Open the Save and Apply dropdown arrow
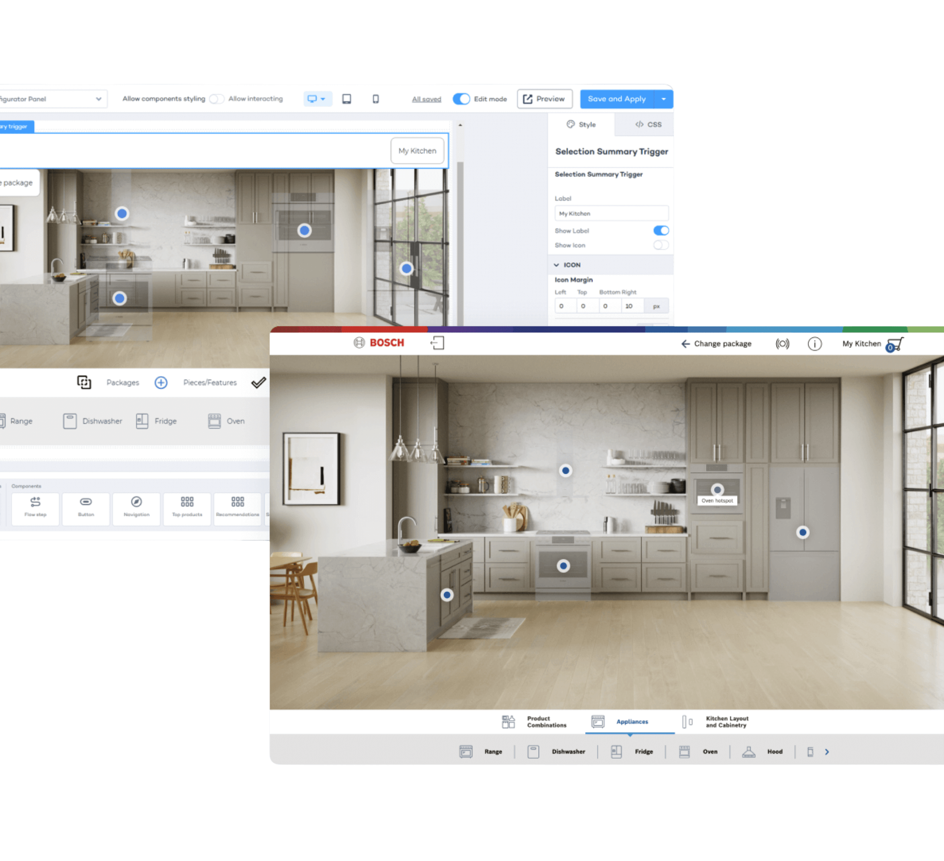The height and width of the screenshot is (861, 944). (x=663, y=99)
